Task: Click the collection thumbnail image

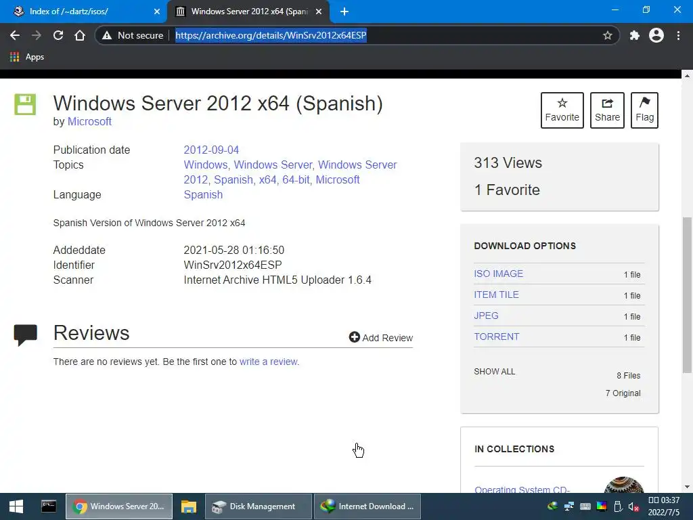Action: click(623, 485)
